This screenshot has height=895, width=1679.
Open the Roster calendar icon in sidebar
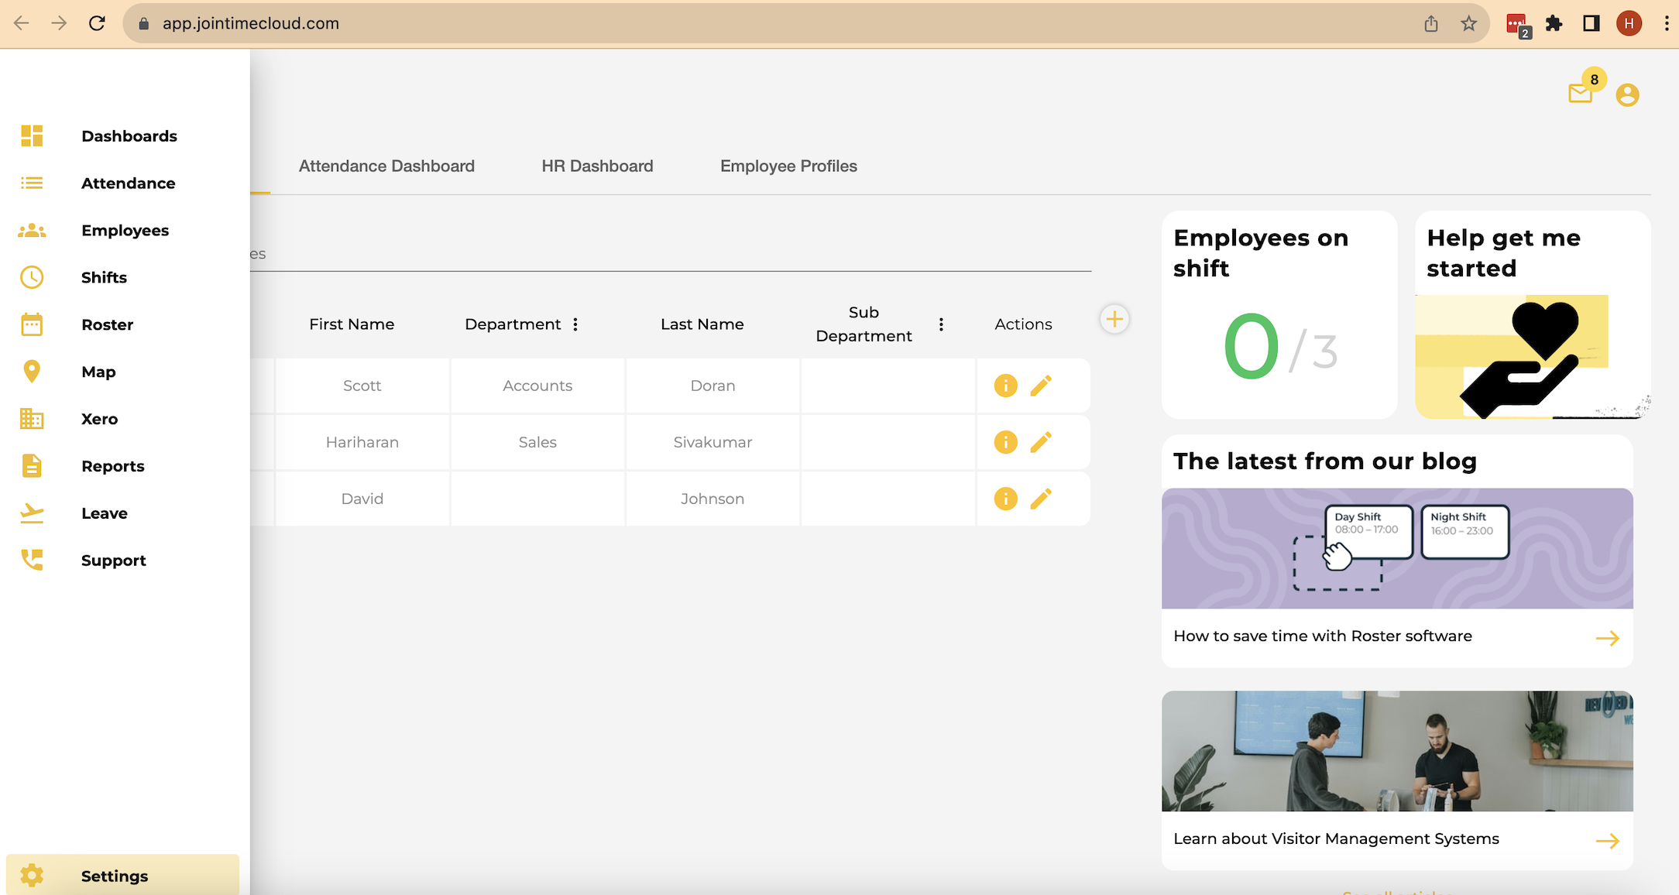(x=32, y=324)
